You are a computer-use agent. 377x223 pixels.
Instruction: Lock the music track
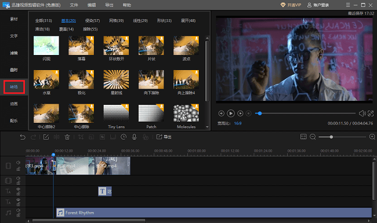(x=19, y=215)
